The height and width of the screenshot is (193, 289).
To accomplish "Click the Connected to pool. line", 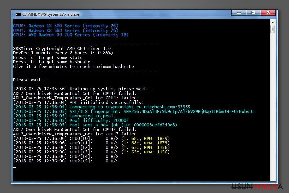I will point(64,116).
